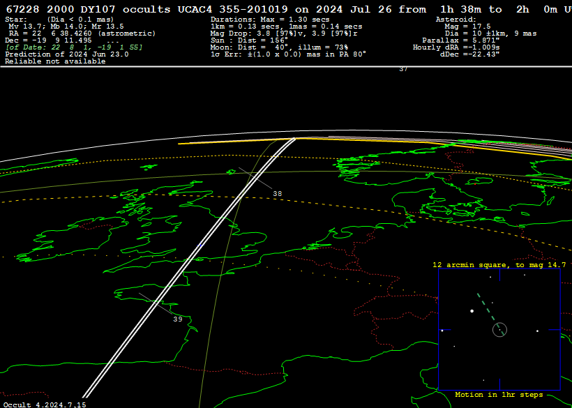Click the minute 37 marker near top
This screenshot has height=408, width=572.
[403, 69]
